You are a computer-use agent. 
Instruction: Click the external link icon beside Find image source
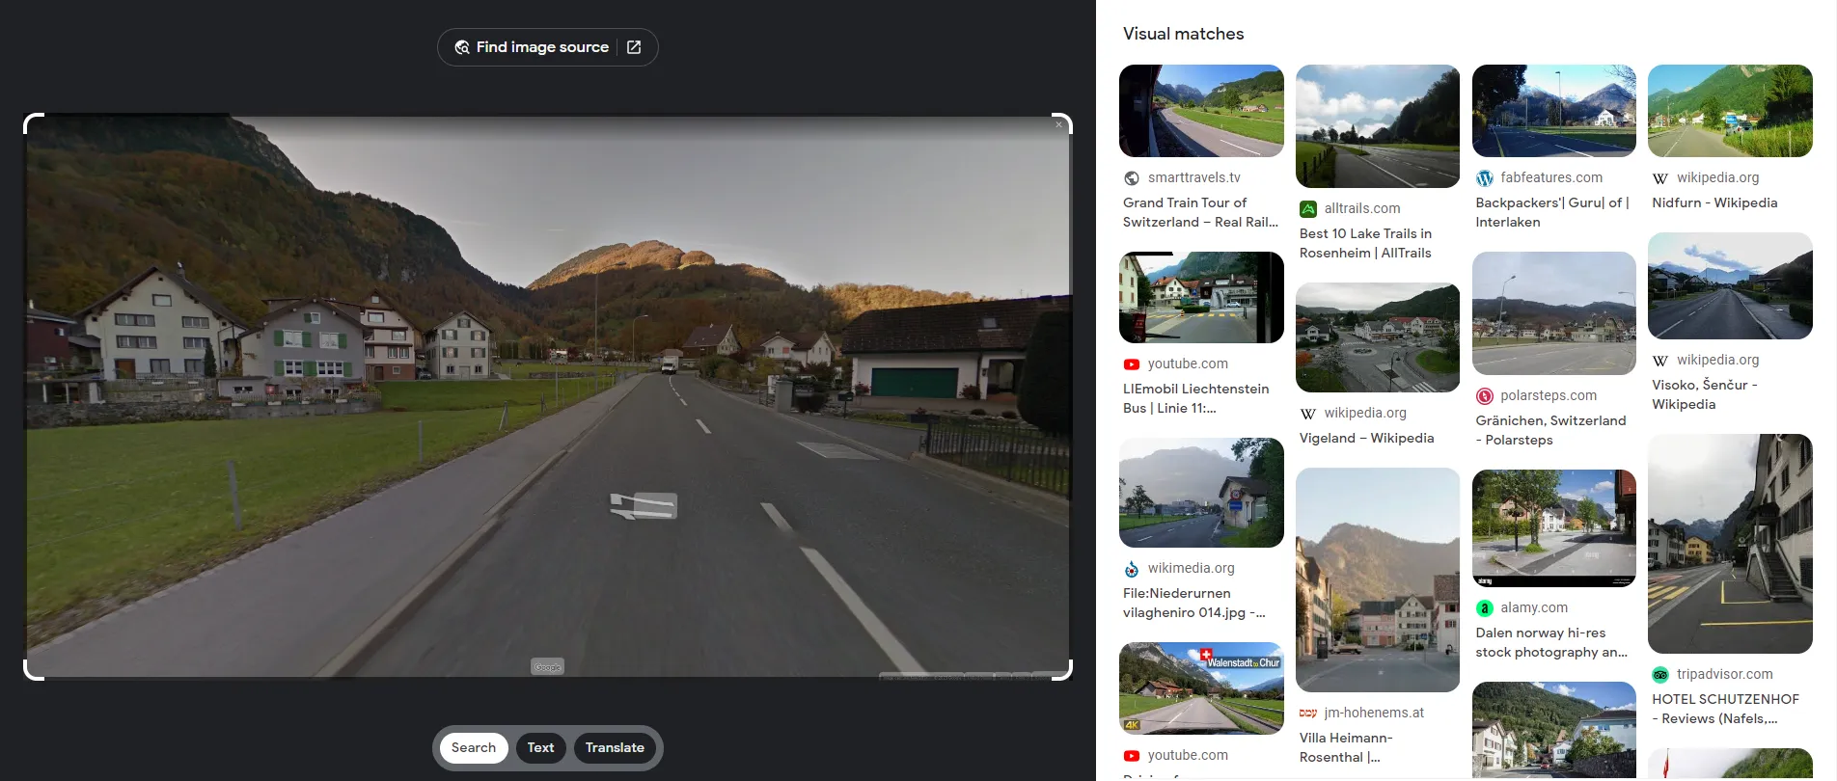coord(634,47)
